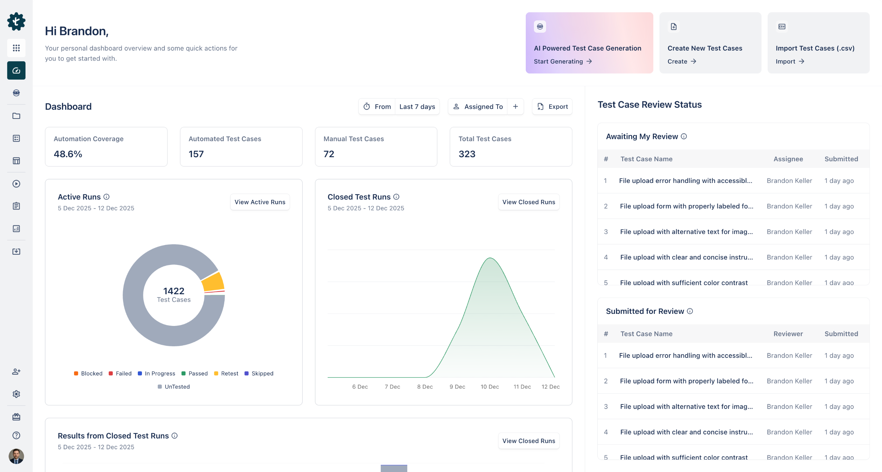Open the folder icon in sidebar

click(16, 116)
